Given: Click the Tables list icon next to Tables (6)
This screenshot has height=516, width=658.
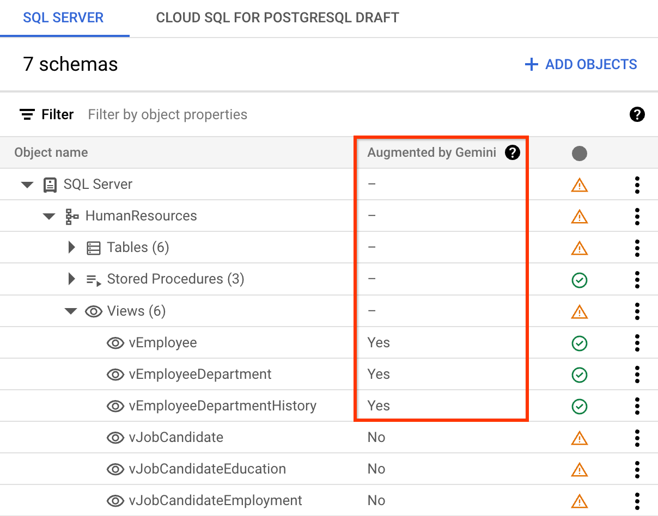Looking at the screenshot, I should point(94,248).
